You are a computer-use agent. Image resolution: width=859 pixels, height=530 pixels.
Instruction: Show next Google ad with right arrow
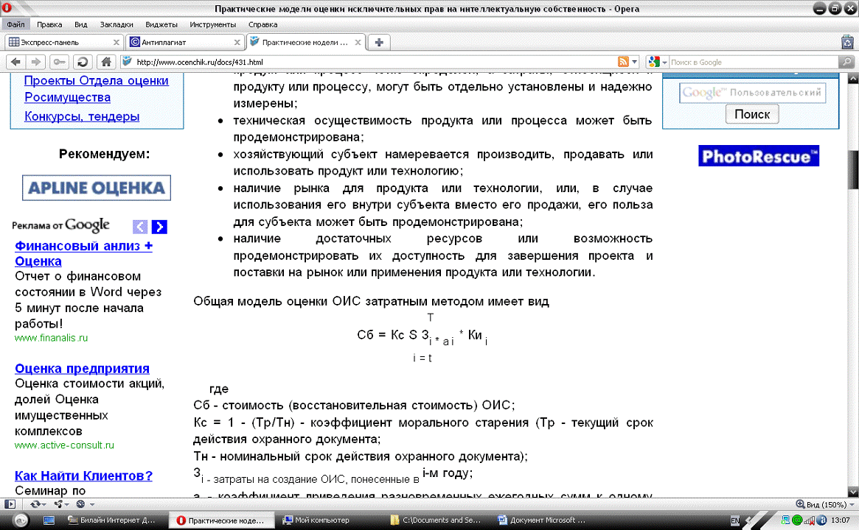[159, 227]
